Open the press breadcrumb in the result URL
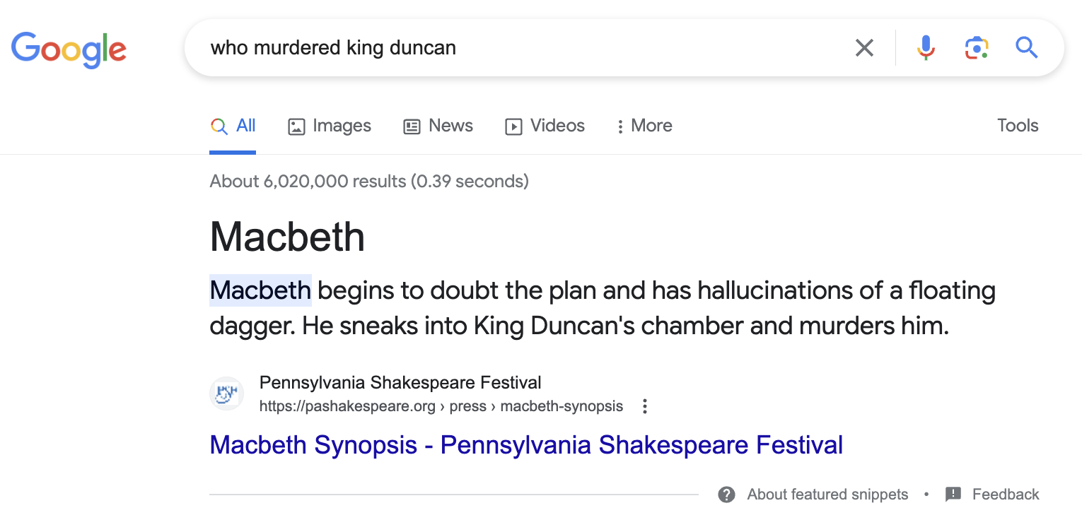This screenshot has width=1082, height=520. [x=466, y=406]
